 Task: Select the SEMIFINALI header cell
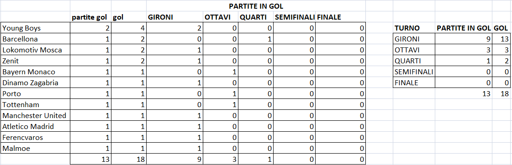click(x=294, y=17)
